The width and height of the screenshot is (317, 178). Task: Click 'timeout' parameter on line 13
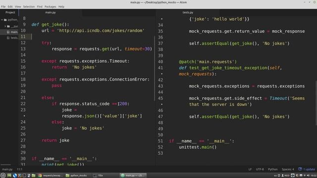coord(133,49)
